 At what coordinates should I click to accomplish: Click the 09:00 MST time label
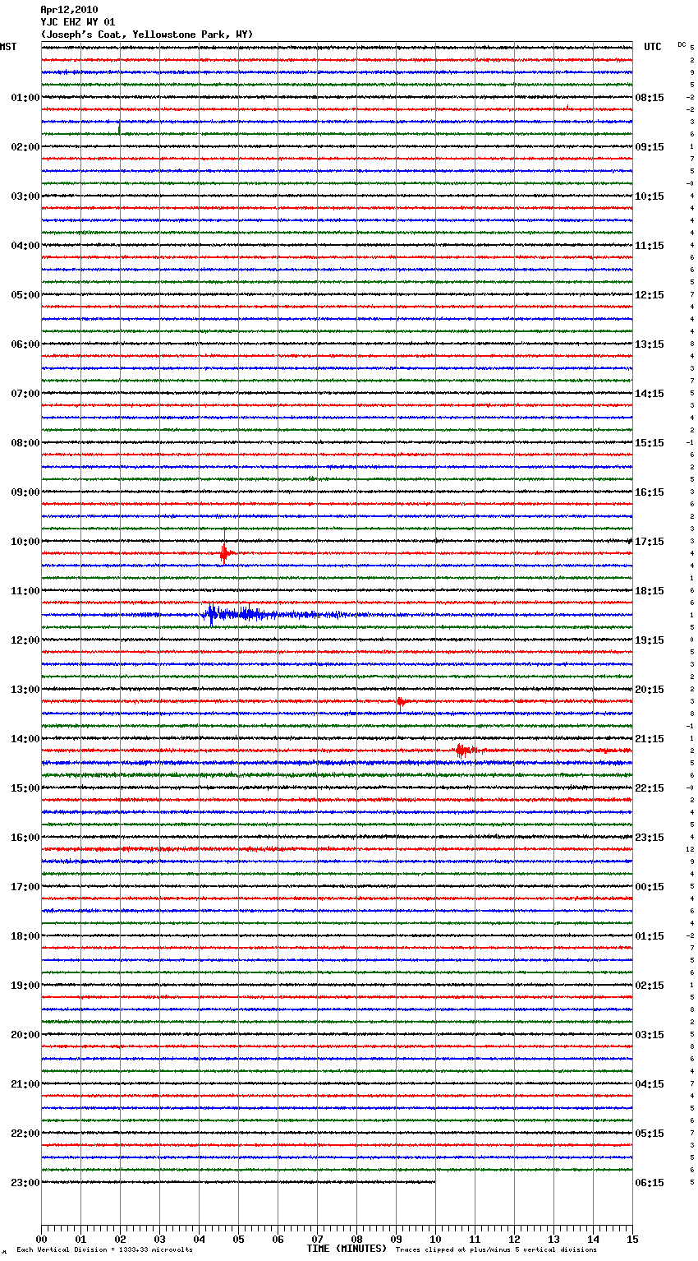(25, 492)
